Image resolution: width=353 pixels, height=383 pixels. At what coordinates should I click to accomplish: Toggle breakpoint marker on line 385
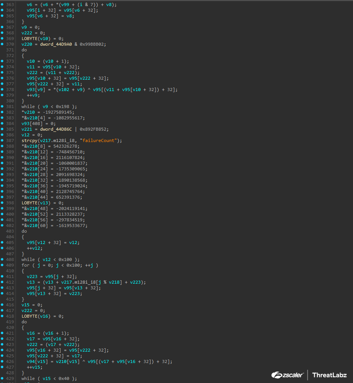click(2, 129)
